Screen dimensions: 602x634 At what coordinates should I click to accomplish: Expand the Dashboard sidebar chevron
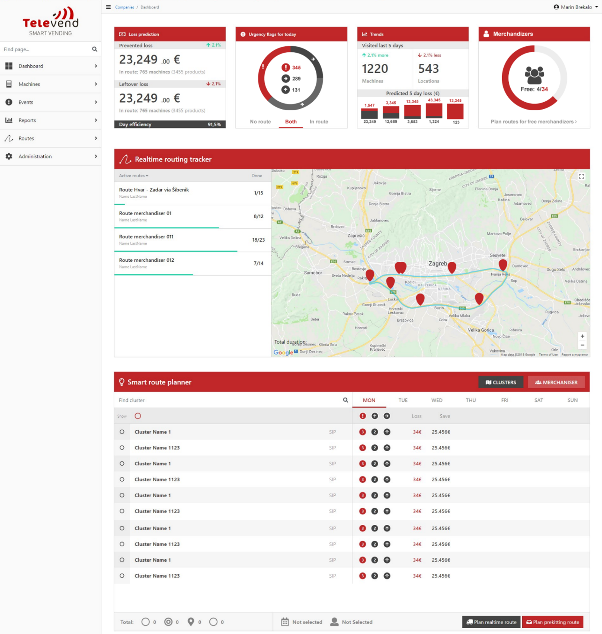[x=96, y=66]
